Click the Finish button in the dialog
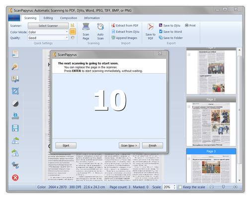 (x=153, y=145)
